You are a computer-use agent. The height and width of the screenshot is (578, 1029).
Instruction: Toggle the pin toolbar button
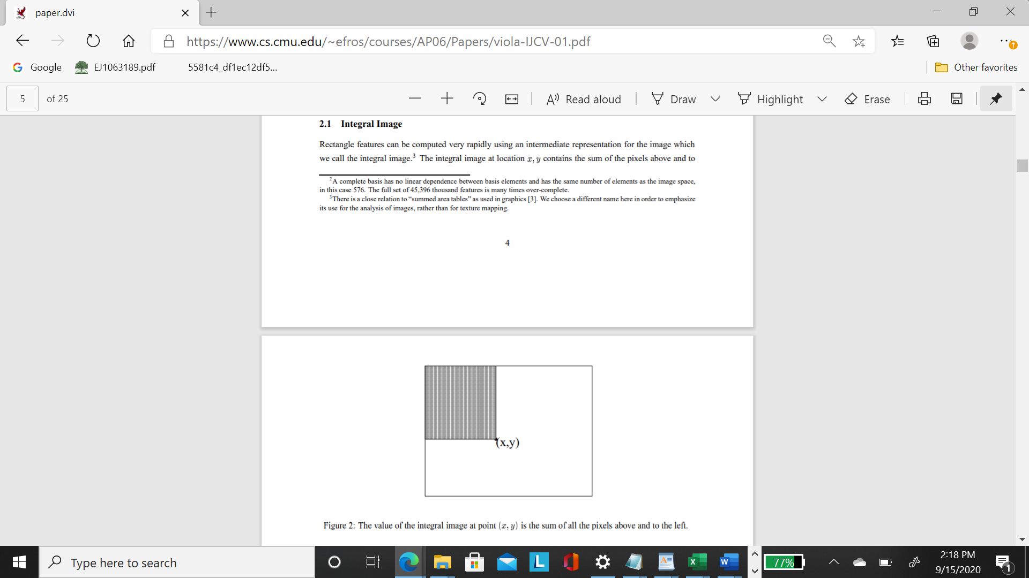tap(996, 99)
